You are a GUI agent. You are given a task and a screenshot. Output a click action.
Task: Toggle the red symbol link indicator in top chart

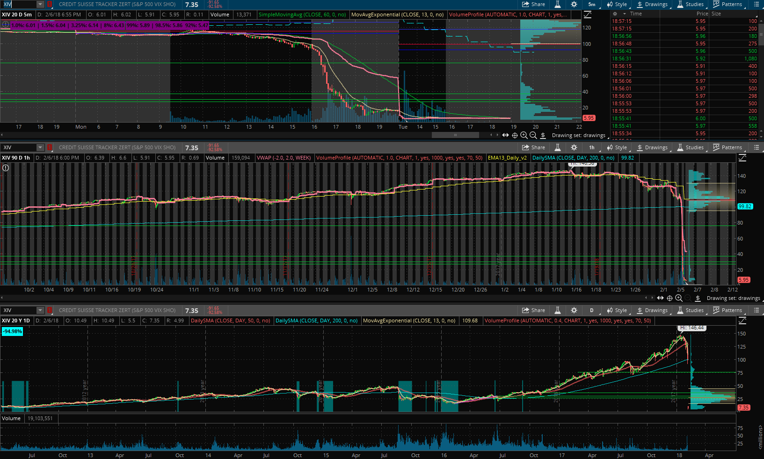tap(50, 4)
